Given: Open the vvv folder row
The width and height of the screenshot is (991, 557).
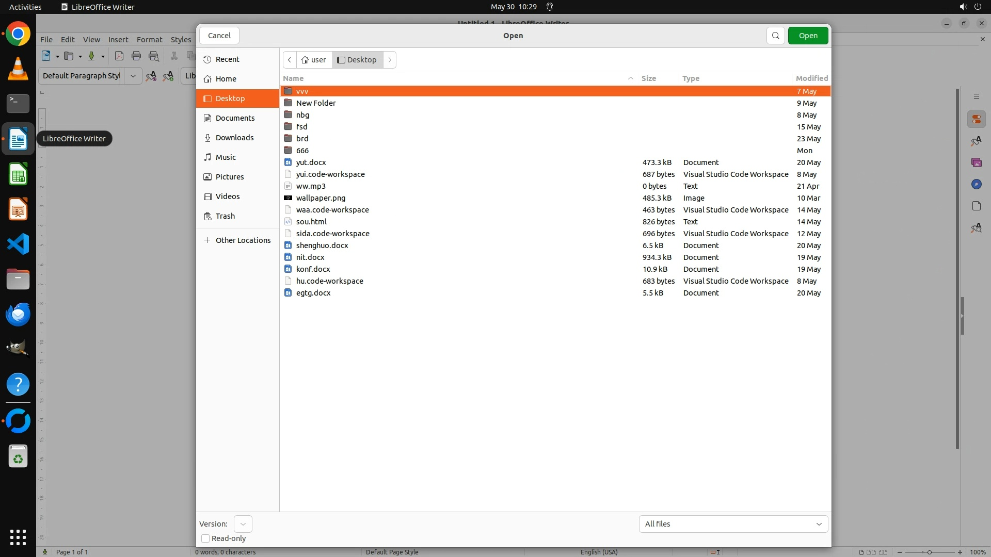Looking at the screenshot, I should point(302,91).
